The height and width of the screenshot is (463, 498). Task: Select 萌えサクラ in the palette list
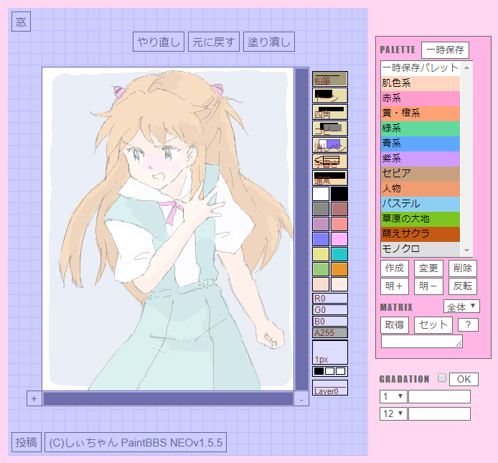(x=421, y=234)
